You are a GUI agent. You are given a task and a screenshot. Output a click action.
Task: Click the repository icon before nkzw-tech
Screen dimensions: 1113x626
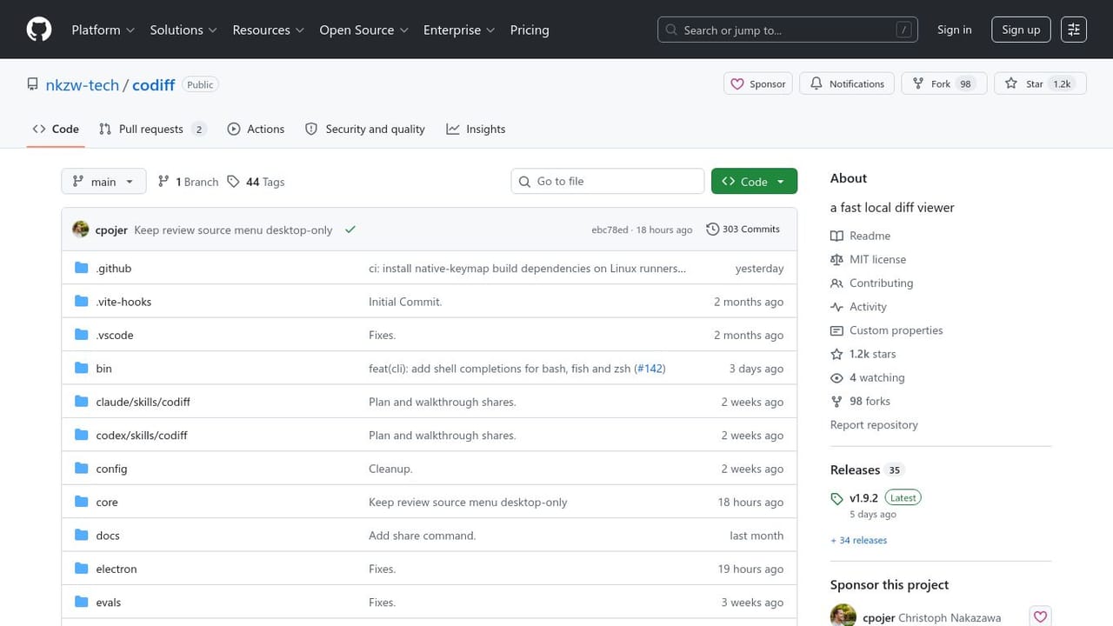click(33, 84)
